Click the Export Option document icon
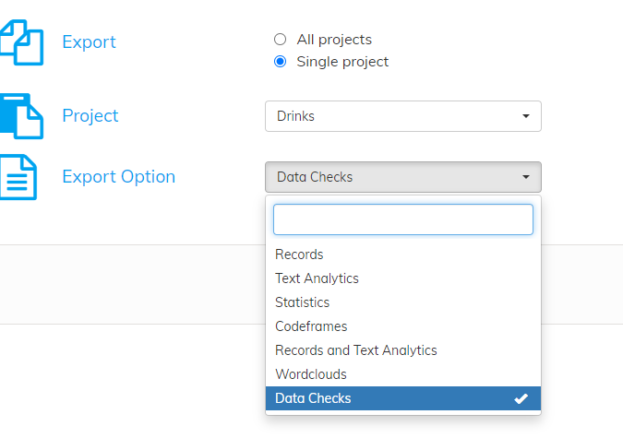 click(x=18, y=177)
